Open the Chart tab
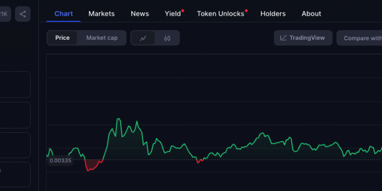 point(64,14)
